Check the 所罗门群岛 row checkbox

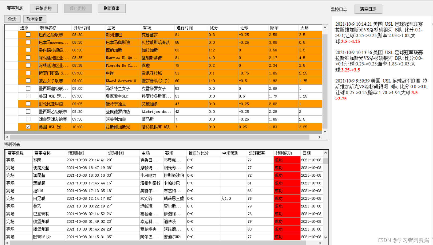click(x=28, y=73)
